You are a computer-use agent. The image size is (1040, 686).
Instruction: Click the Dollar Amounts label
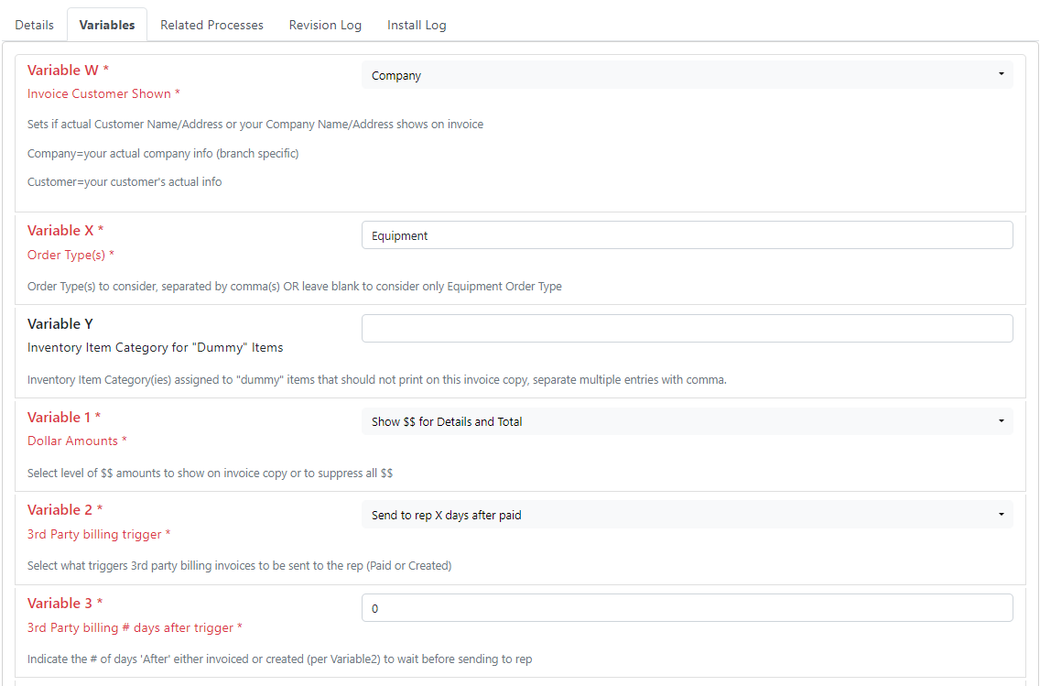(77, 441)
